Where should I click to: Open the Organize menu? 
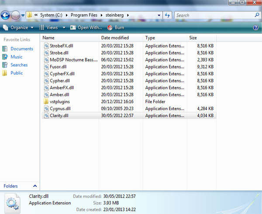[18, 28]
